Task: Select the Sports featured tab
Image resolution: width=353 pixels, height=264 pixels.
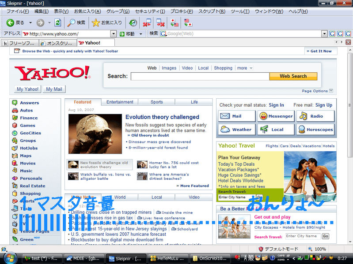Action: 157,102
